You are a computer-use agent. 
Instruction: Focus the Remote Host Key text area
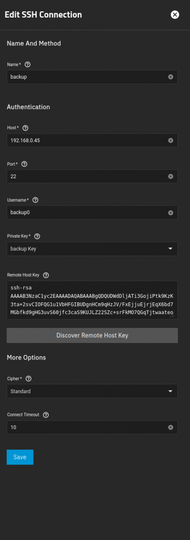pyautogui.click(x=92, y=300)
